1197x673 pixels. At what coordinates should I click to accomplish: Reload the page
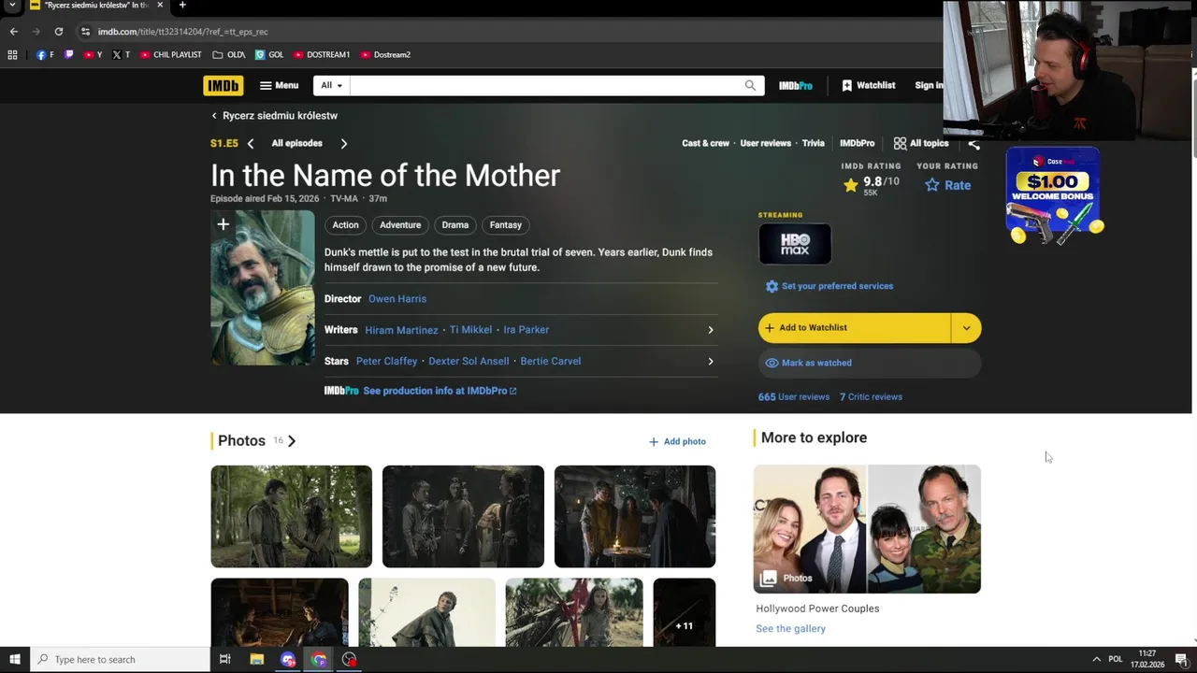tap(58, 31)
